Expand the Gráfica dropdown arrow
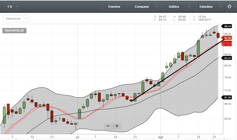This screenshot has width=237, height=140. tap(189, 7)
